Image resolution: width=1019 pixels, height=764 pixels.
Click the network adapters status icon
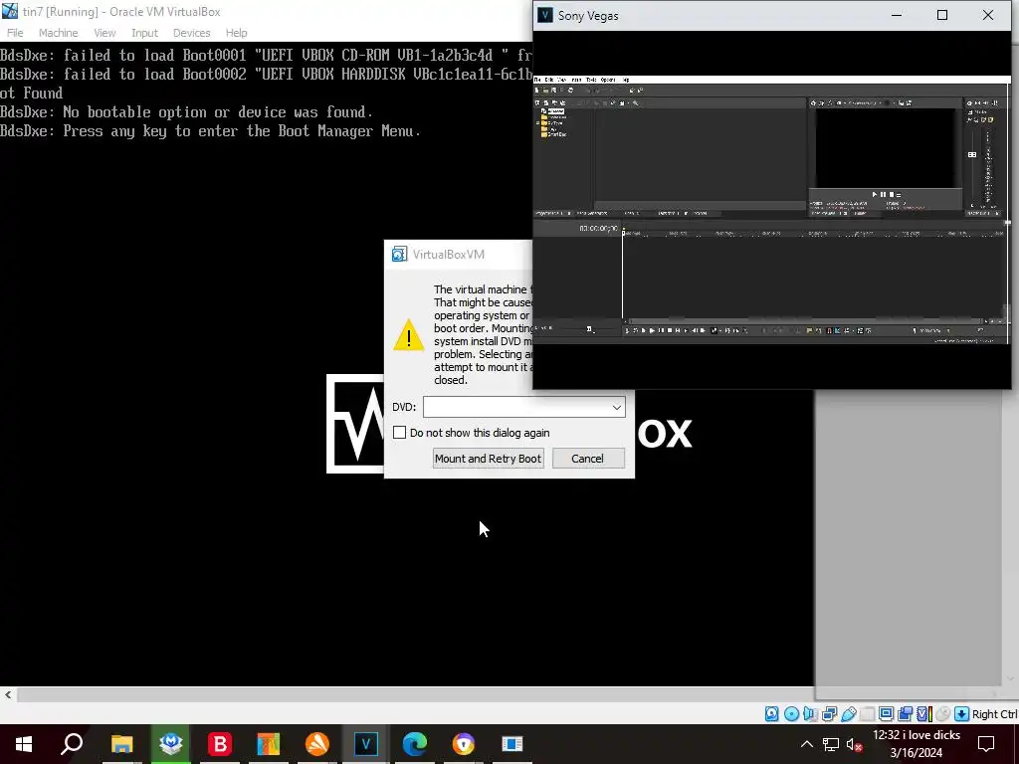coord(829,714)
